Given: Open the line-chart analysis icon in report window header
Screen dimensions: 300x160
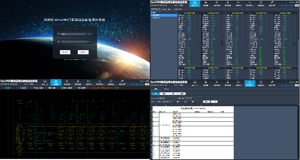Looking at the screenshot, I should tap(239, 84).
